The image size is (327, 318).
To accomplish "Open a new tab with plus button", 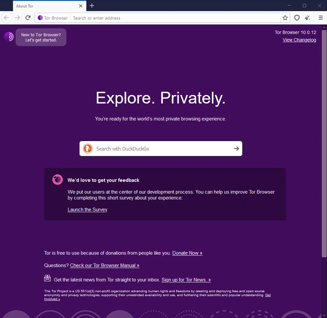I will point(92,6).
